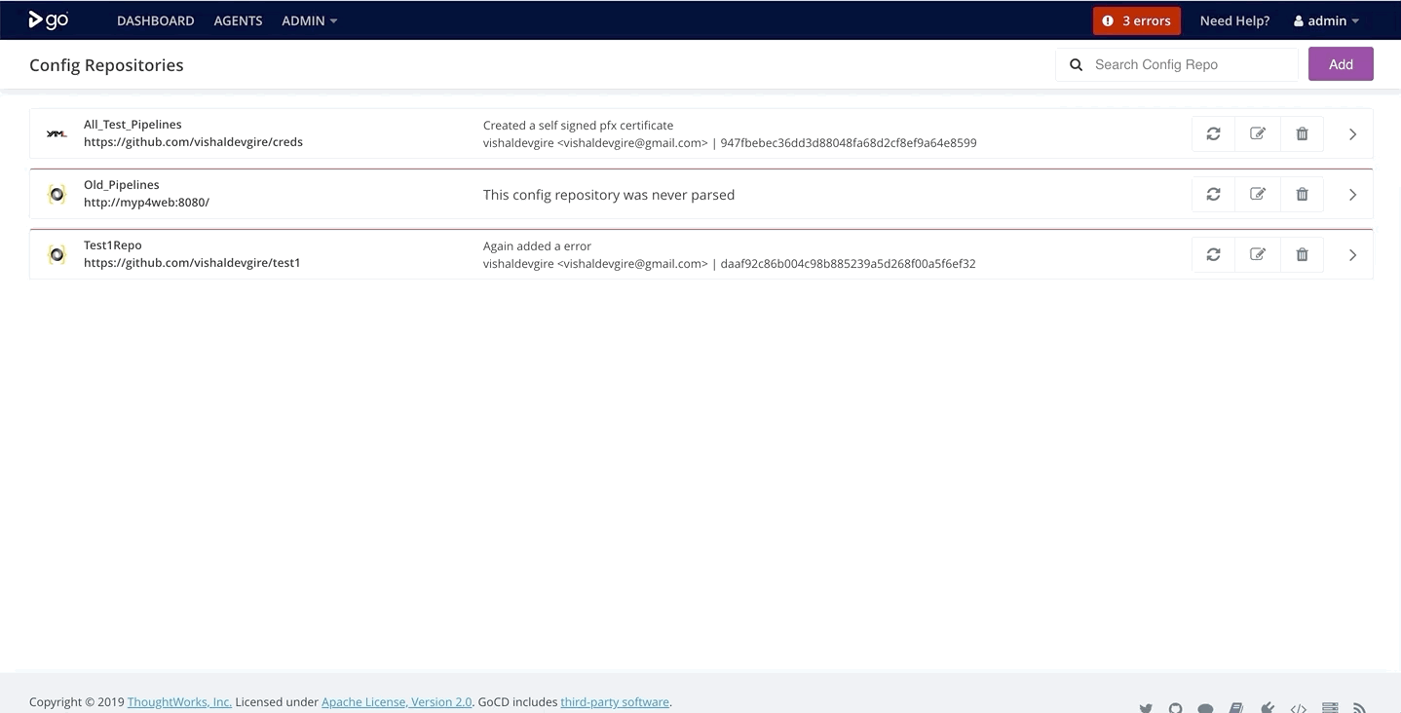Delete the Old_Pipelines config repo
Image resolution: width=1401 pixels, height=713 pixels.
tap(1302, 194)
